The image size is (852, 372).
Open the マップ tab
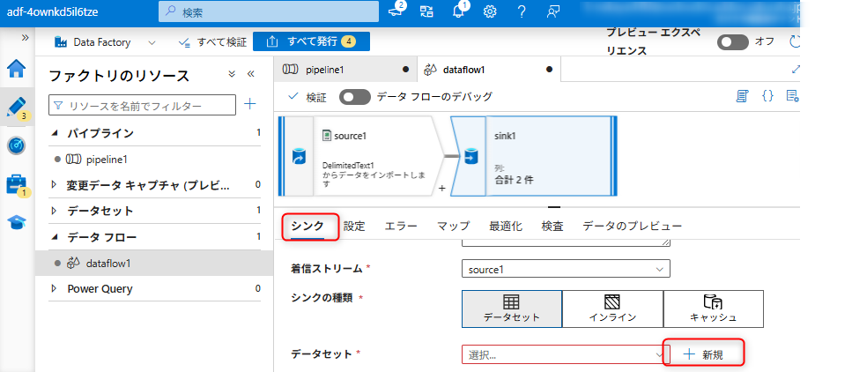click(454, 227)
